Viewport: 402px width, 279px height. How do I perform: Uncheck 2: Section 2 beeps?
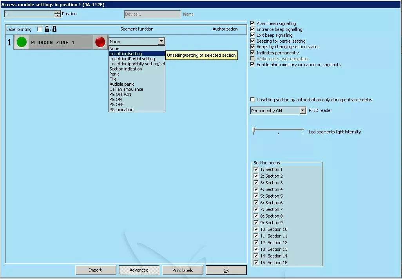[256, 176]
